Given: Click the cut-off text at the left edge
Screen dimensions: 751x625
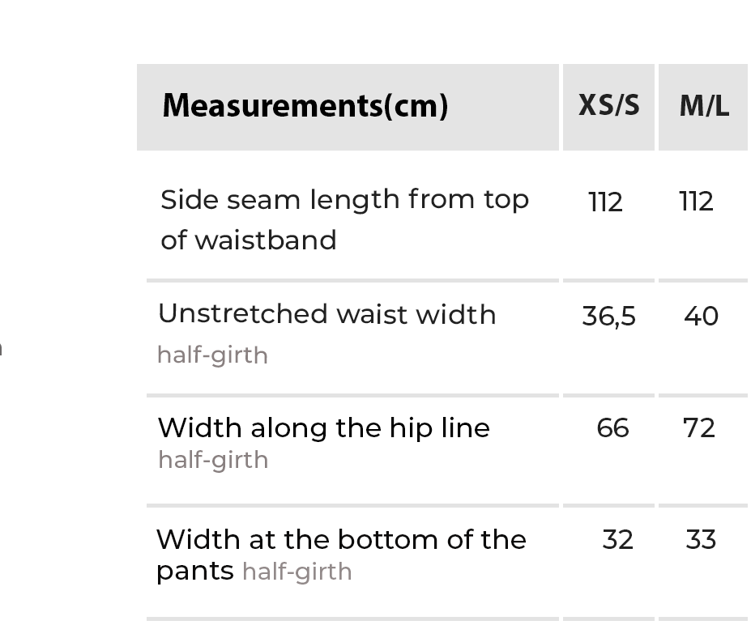Looking at the screenshot, I should pyautogui.click(x=2, y=348).
